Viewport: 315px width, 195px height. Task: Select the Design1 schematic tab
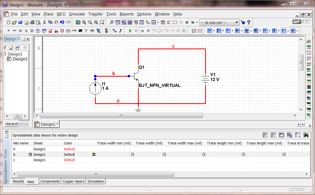coord(47,124)
